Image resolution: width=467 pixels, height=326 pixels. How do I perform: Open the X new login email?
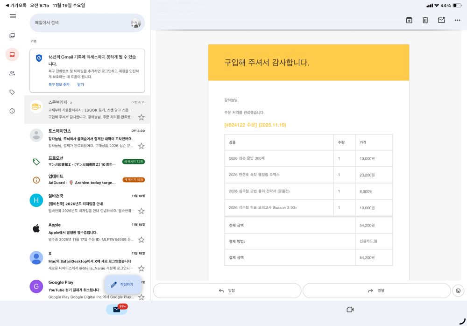tap(87, 261)
